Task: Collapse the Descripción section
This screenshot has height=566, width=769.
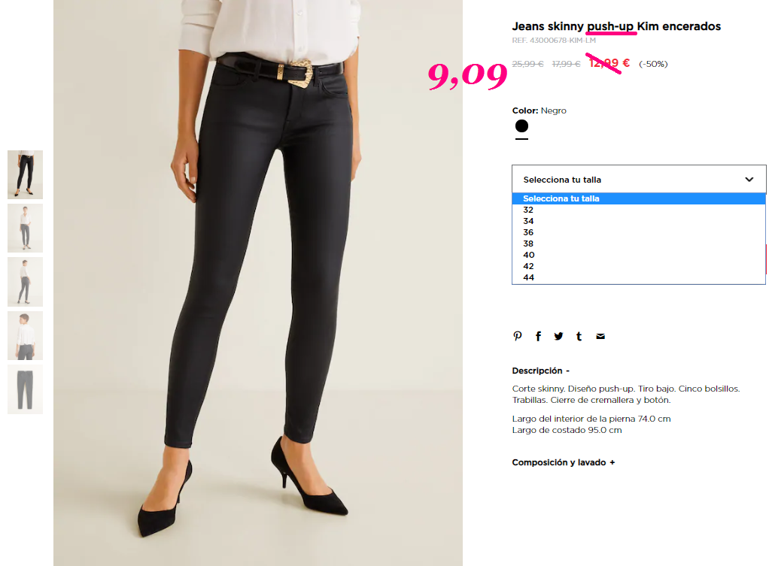Action: 540,371
